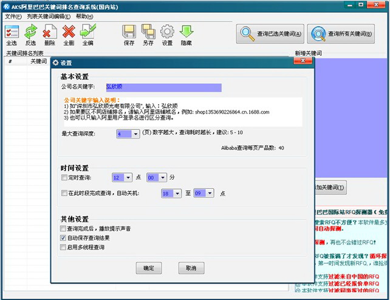Click the 新增关键词 text area
The image size is (390, 300).
tap(352, 118)
